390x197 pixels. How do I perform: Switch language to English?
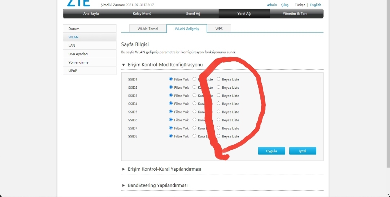pos(315,5)
